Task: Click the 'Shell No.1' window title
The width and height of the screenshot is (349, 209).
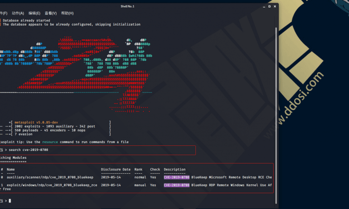Action: point(128,6)
